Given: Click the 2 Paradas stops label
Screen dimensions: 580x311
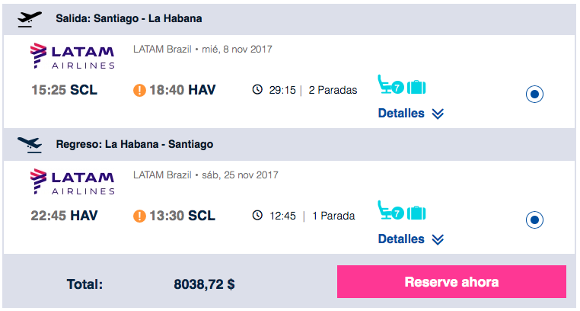Looking at the screenshot, I should 333,90.
